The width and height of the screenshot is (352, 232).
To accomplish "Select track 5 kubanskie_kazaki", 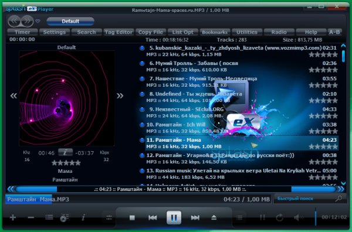I will [242, 51].
